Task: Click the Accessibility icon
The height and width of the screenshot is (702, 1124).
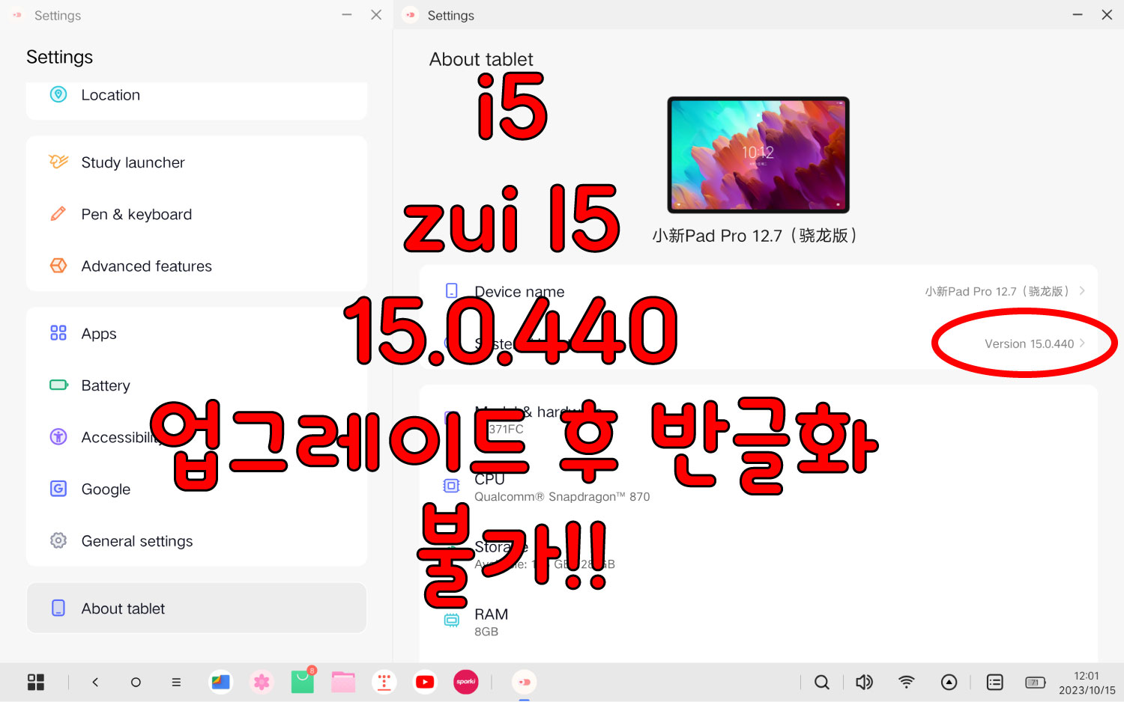Action: [58, 437]
